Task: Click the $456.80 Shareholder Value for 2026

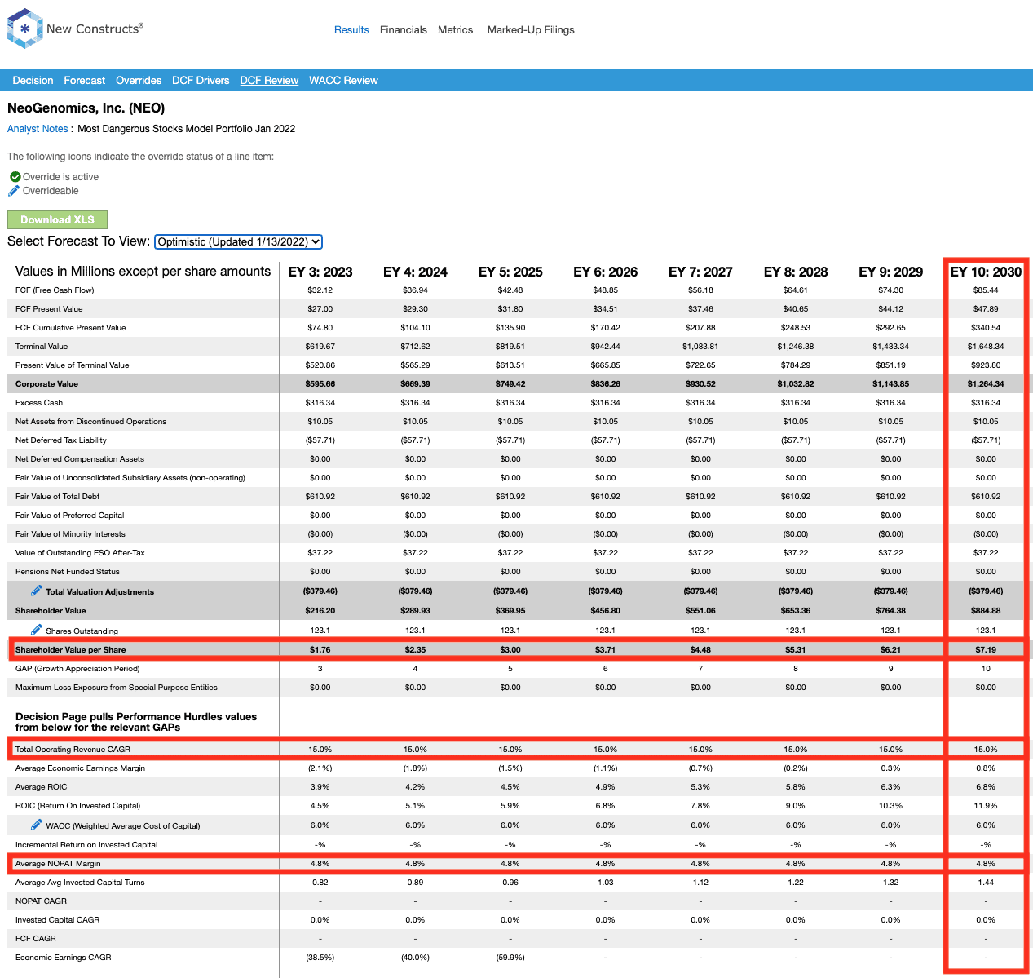Action: [x=606, y=611]
